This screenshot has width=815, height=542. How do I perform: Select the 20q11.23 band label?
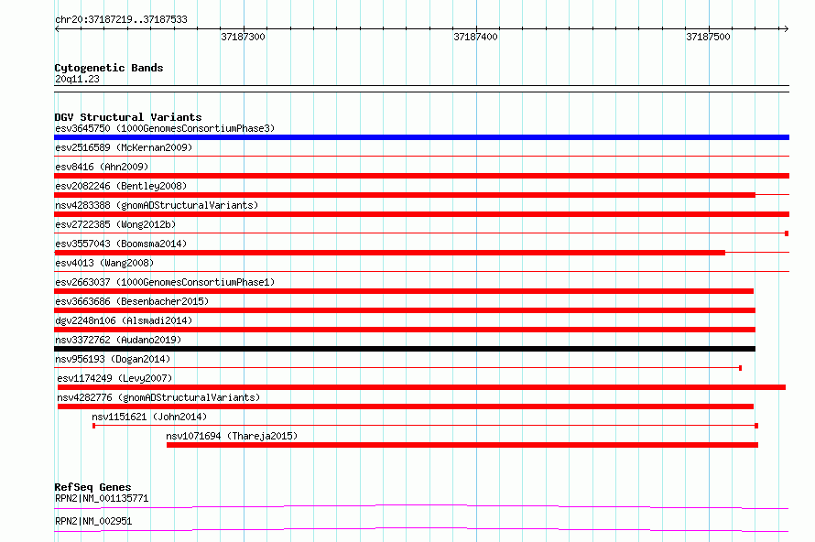pyautogui.click(x=77, y=79)
